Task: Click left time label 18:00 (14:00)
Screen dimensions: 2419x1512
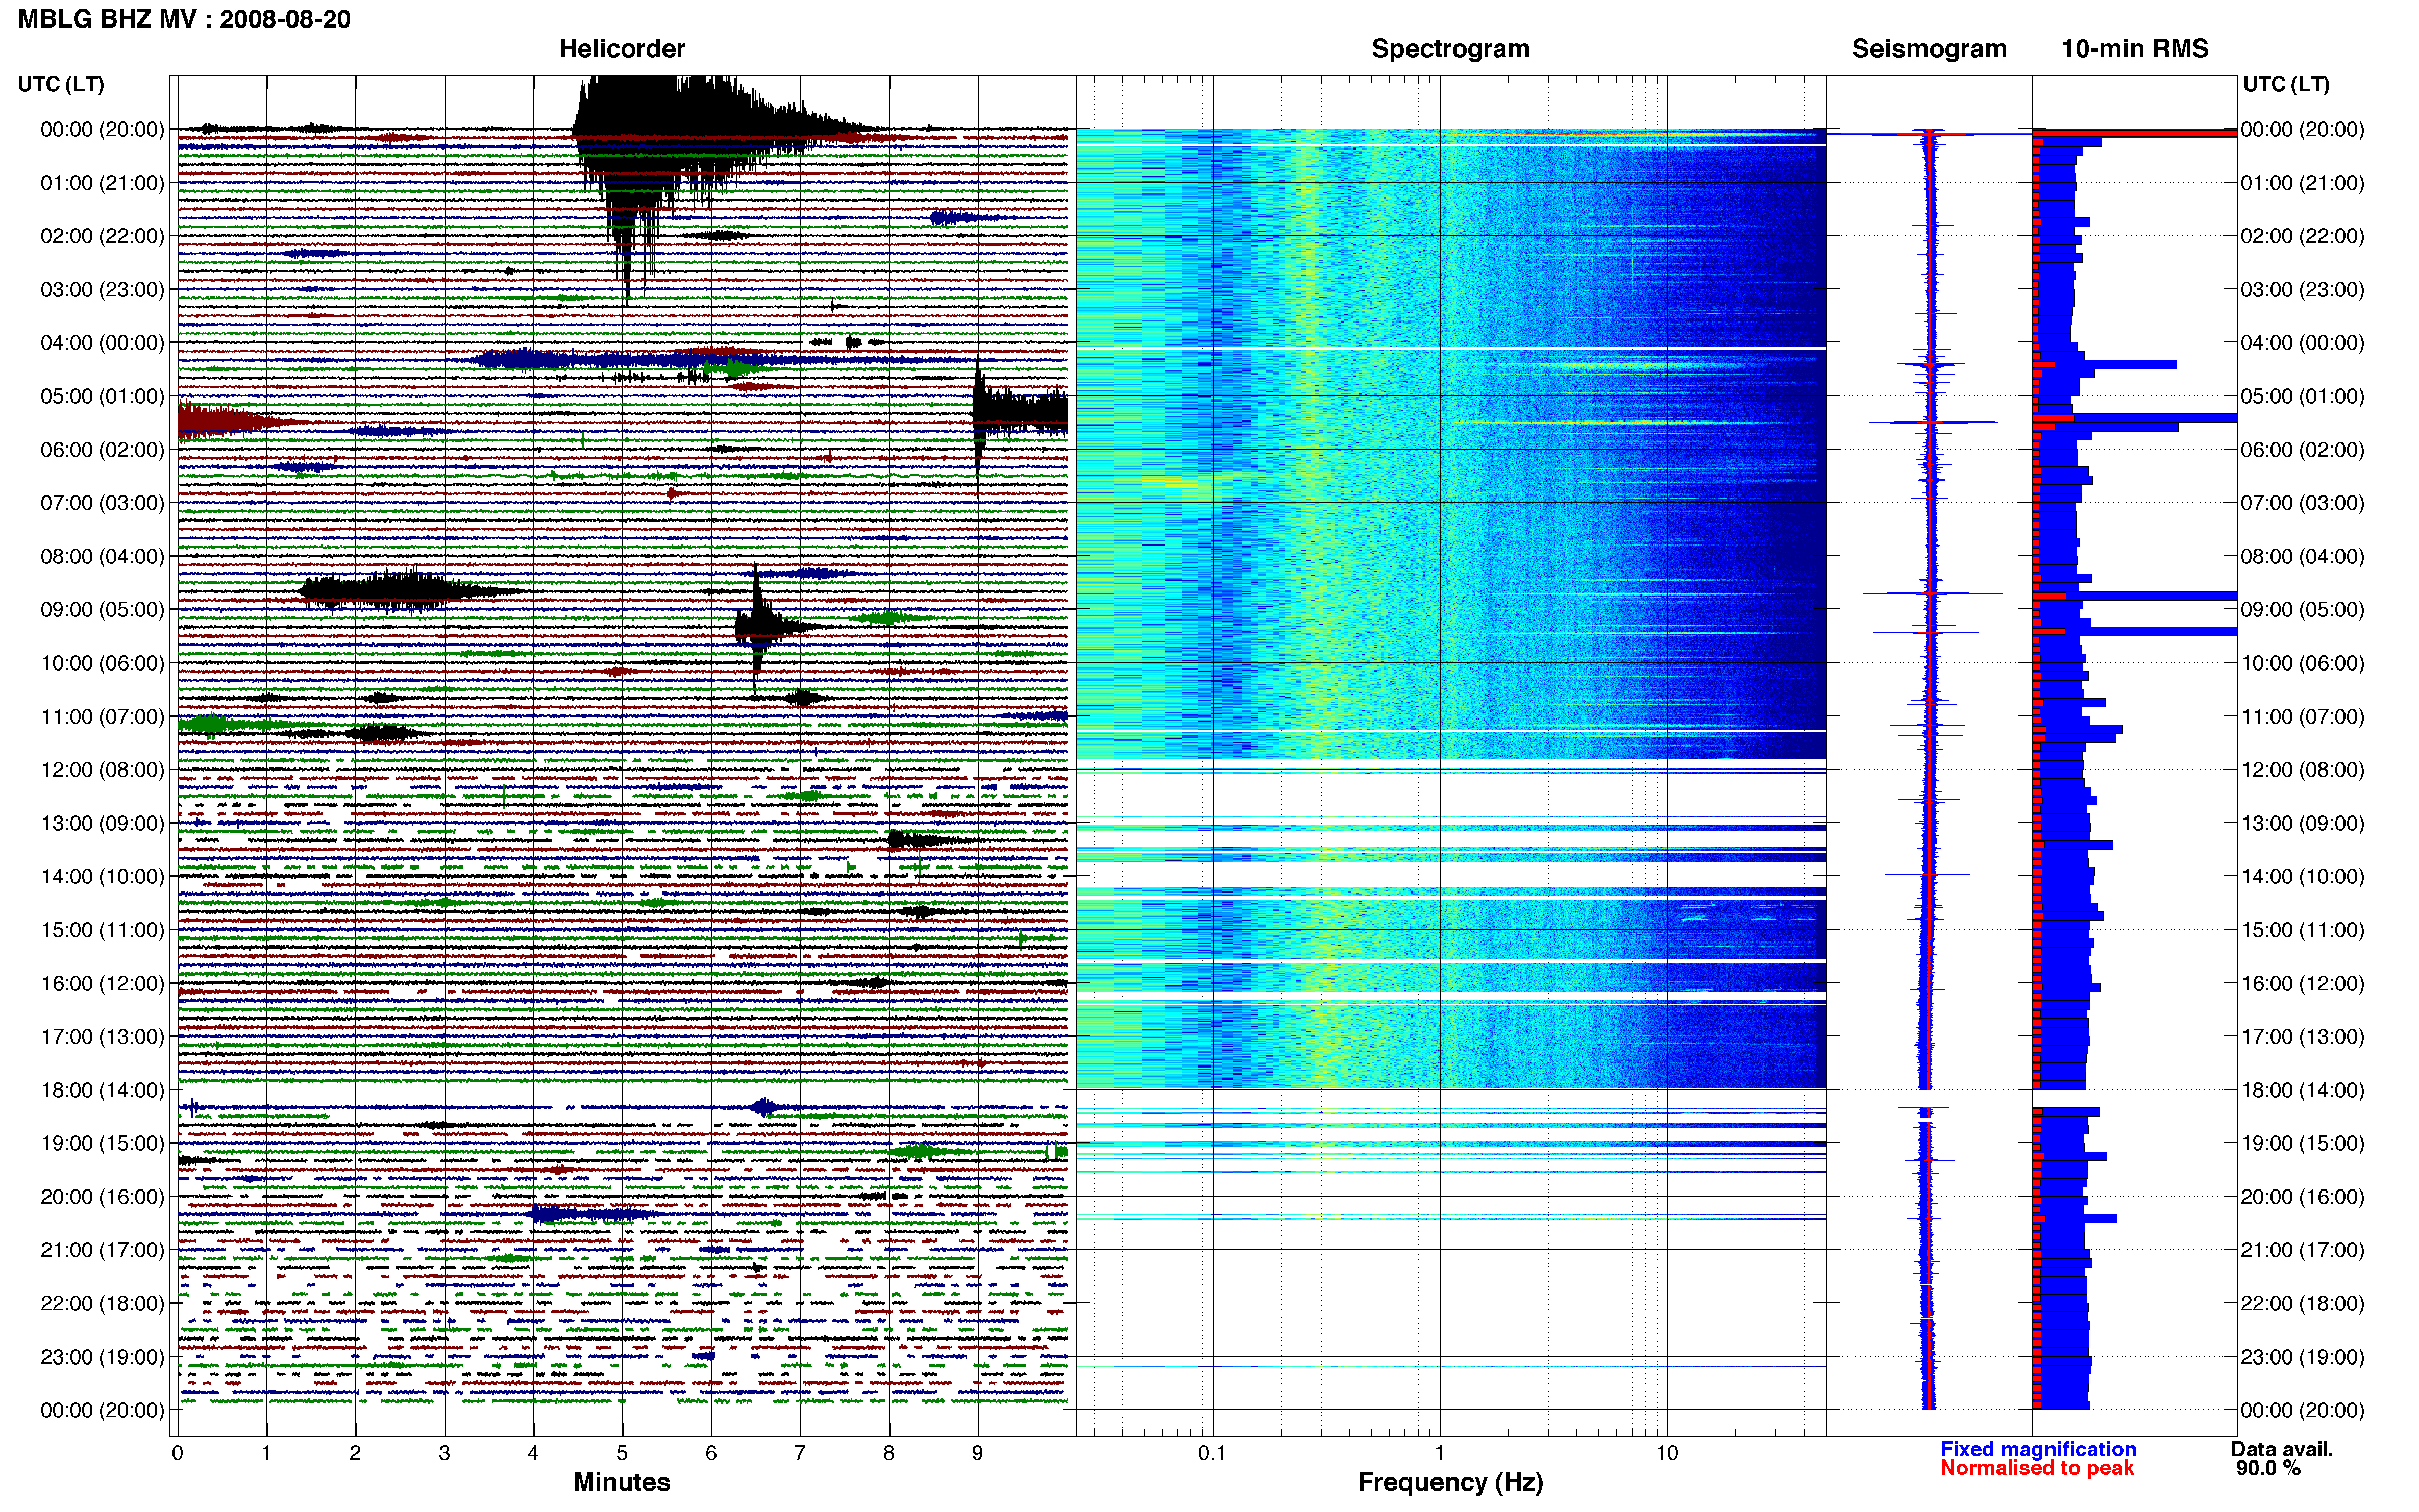Action: point(102,1090)
